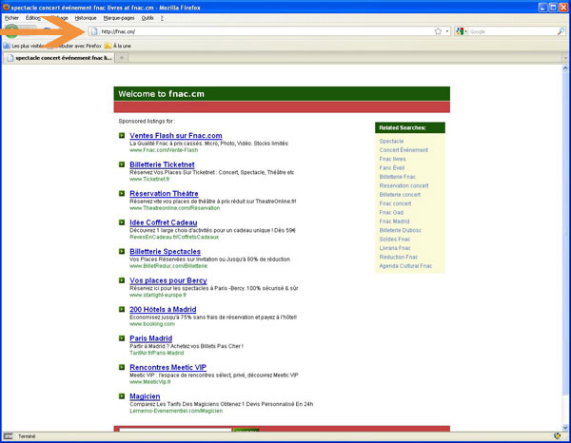Open the Google search engine selector
The width and height of the screenshot is (571, 443).
tap(462, 31)
